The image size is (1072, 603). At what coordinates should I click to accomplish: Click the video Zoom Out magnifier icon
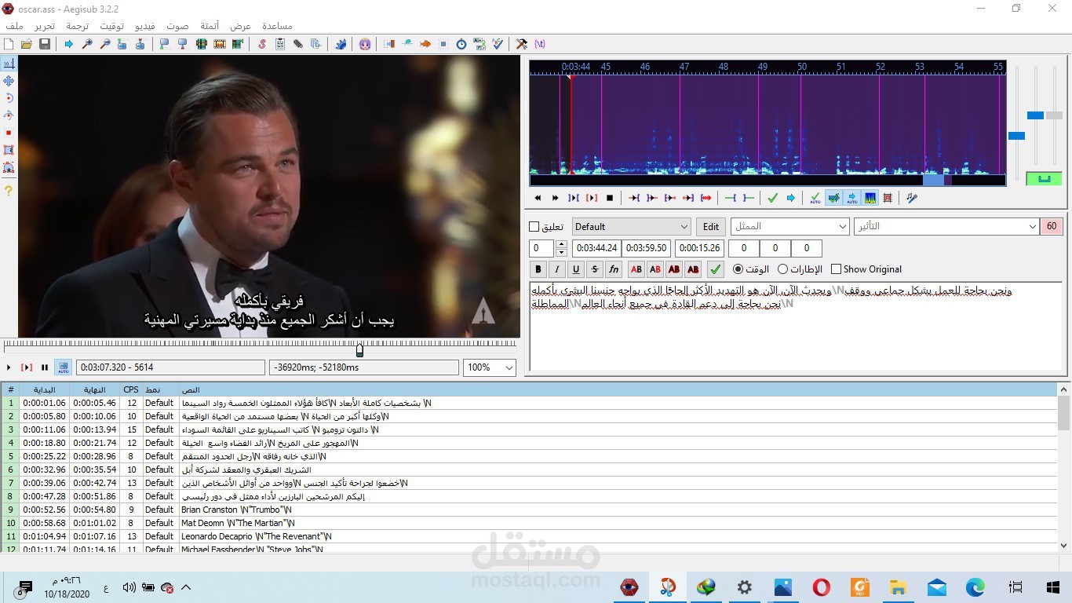click(x=105, y=44)
